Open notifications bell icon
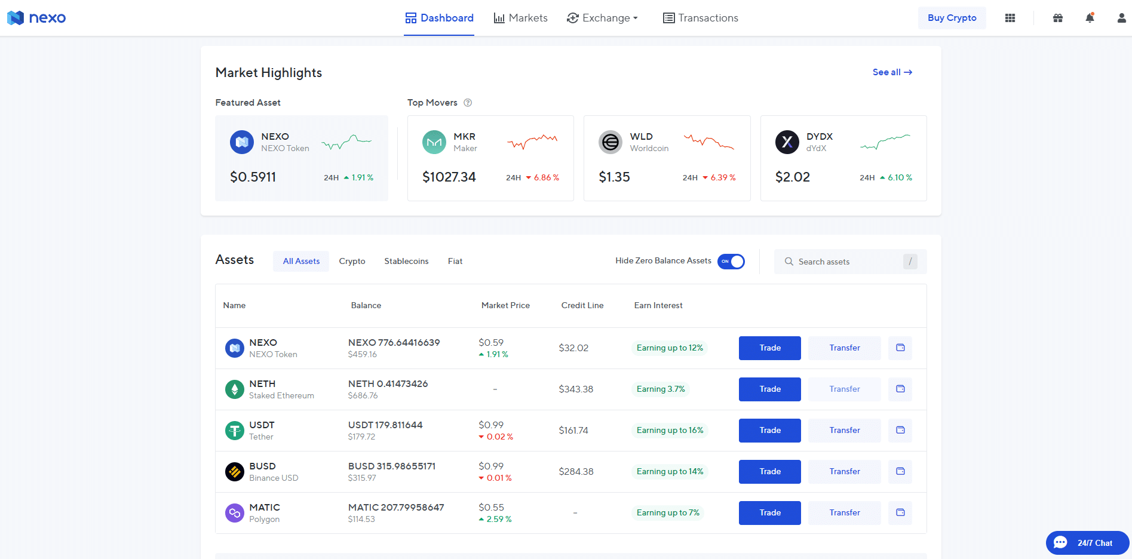1132x559 pixels. (x=1090, y=18)
